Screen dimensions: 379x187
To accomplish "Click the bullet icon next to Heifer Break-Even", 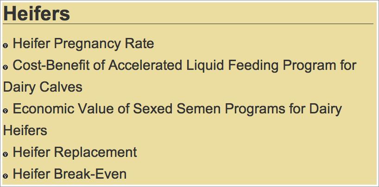I will pyautogui.click(x=5, y=175).
